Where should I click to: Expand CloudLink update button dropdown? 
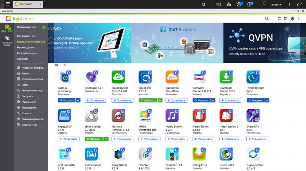pyautogui.click(x=160, y=100)
